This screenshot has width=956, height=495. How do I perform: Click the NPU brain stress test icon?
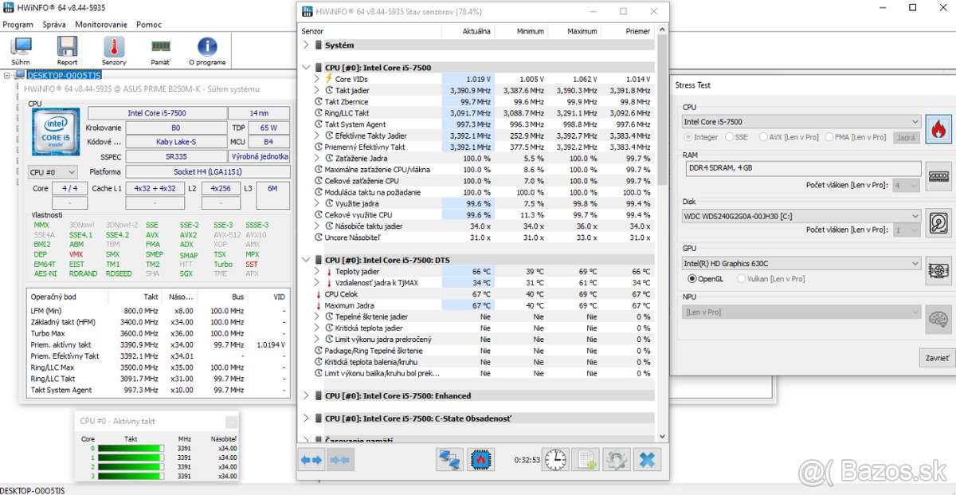tap(938, 319)
